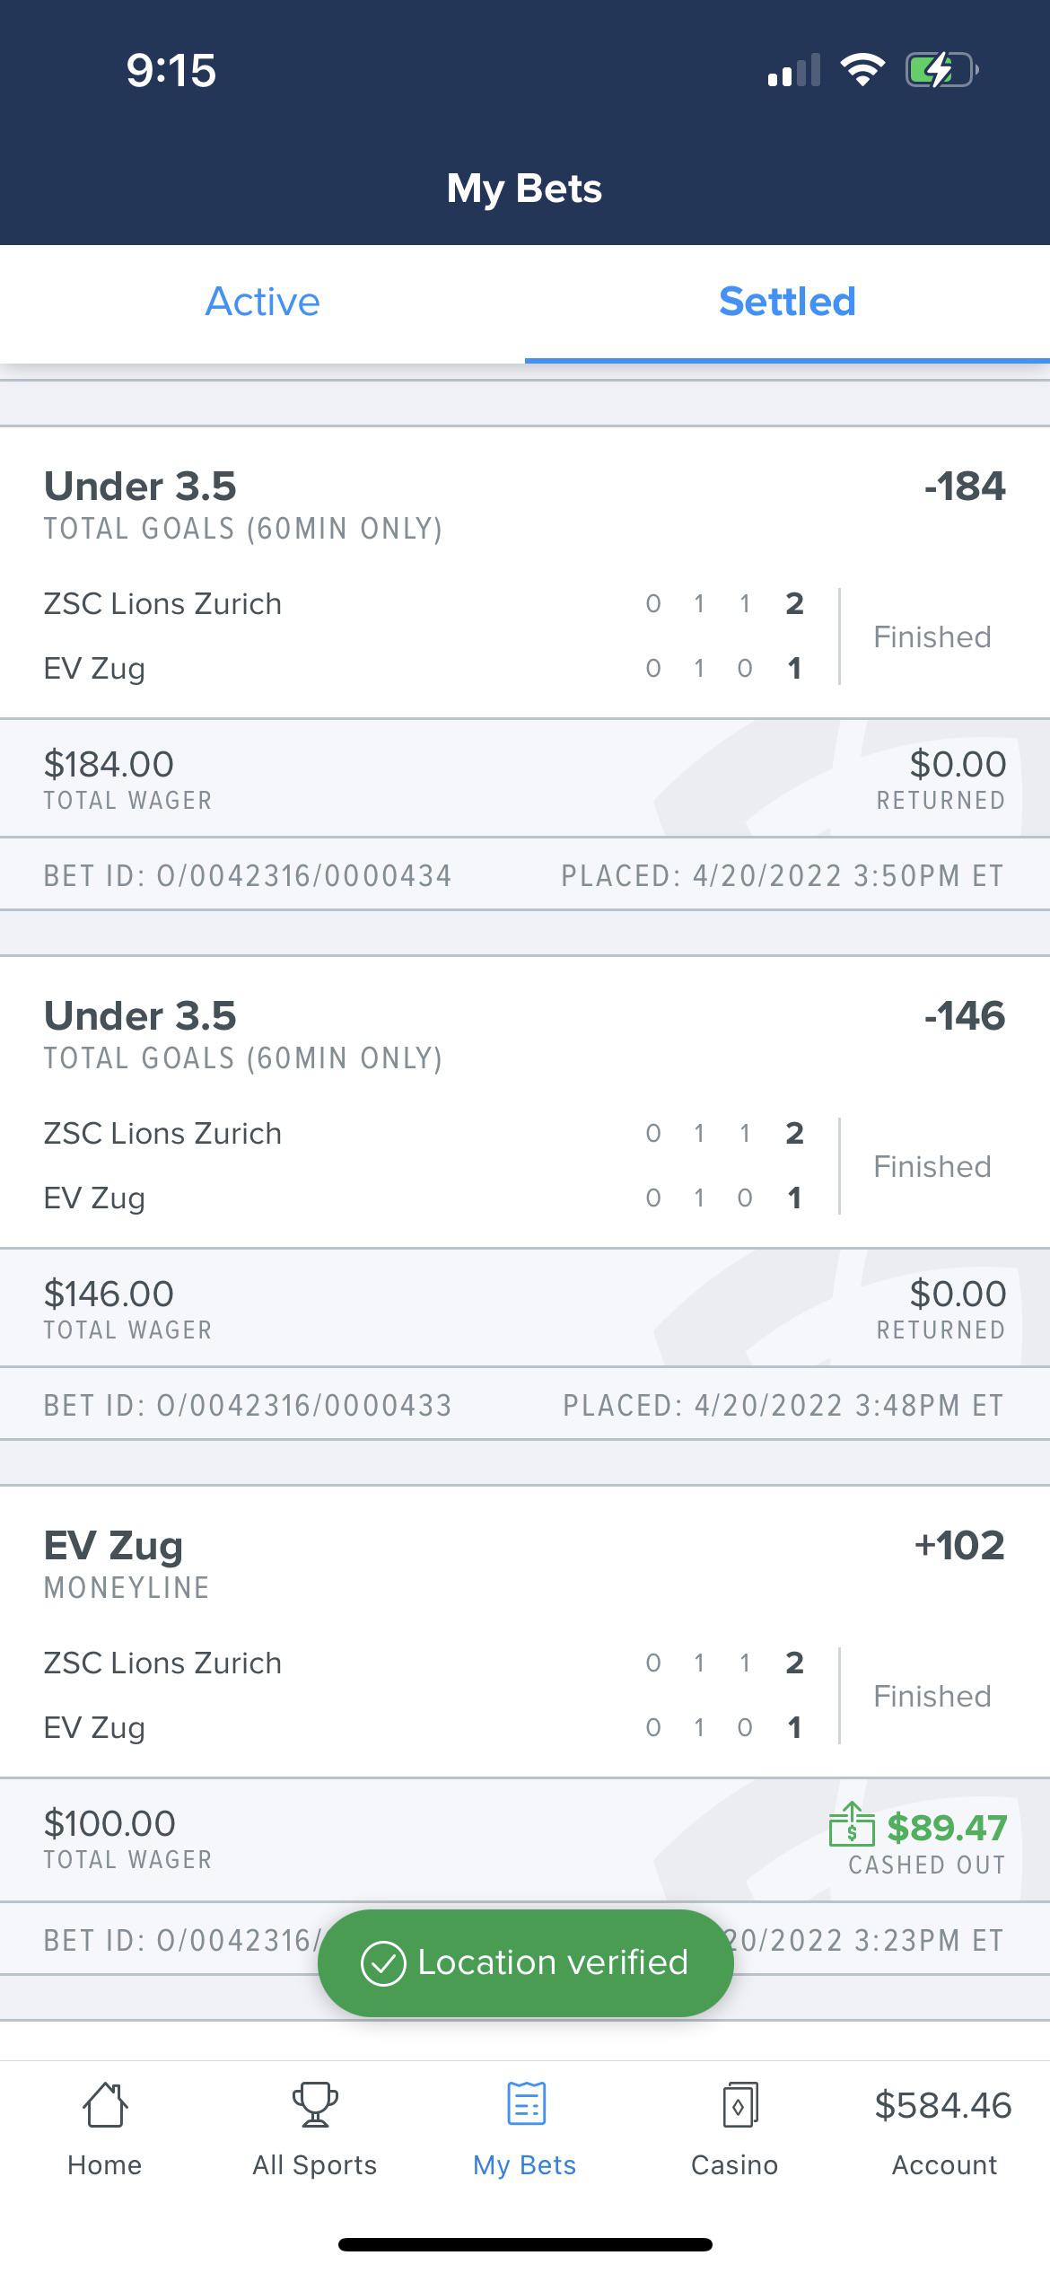Select the -146 odds label
1050x2273 pixels.
click(x=964, y=1015)
